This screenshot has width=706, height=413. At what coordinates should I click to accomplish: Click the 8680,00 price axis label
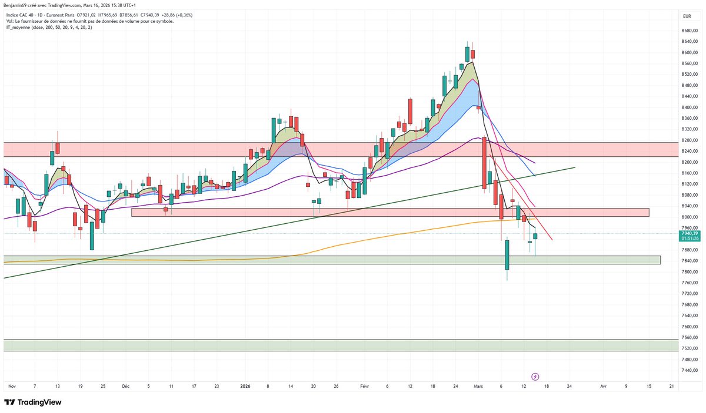[690, 31]
